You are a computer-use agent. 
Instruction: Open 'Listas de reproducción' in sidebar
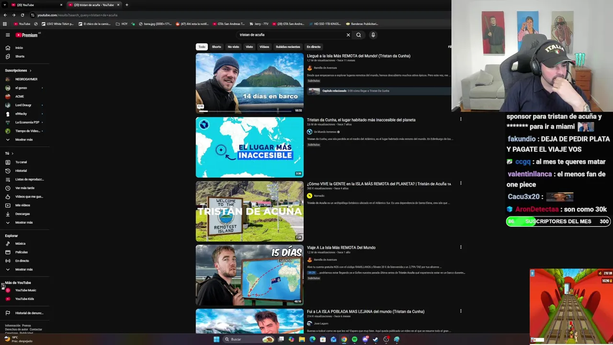tap(29, 179)
